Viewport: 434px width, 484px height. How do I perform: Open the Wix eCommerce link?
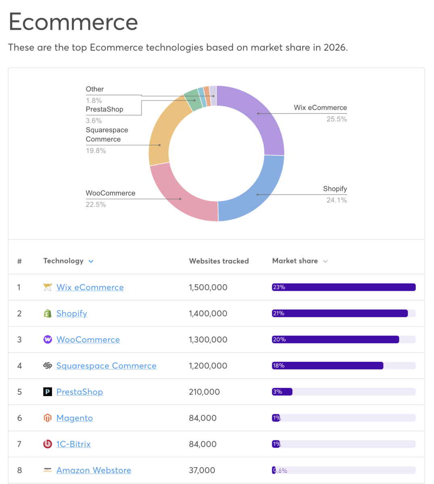(90, 287)
